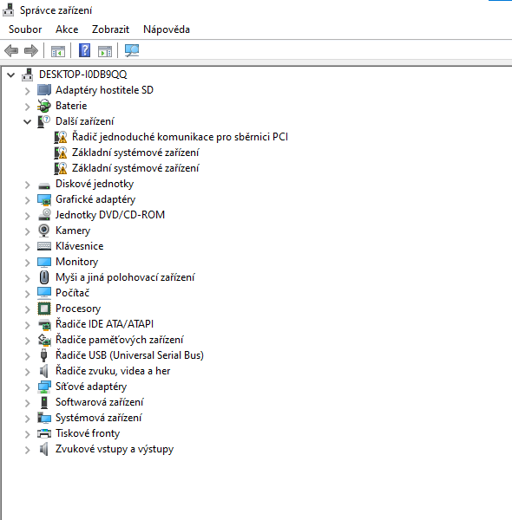Select the Tiskové fronty label
This screenshot has width=512, height=520.
click(88, 433)
